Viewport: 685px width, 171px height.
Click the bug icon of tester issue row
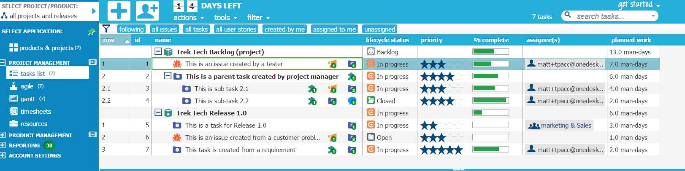[177, 64]
